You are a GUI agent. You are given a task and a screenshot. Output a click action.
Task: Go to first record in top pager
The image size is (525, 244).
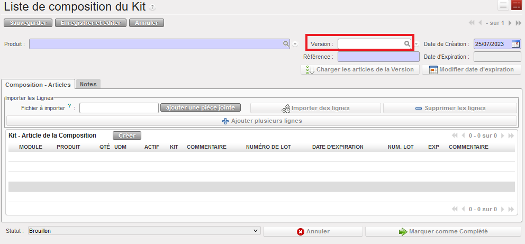tap(472, 23)
